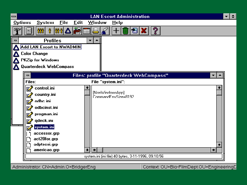This screenshot has width=247, height=185.
Task: Select odbc.ini in the Files list
Action: [43, 101]
